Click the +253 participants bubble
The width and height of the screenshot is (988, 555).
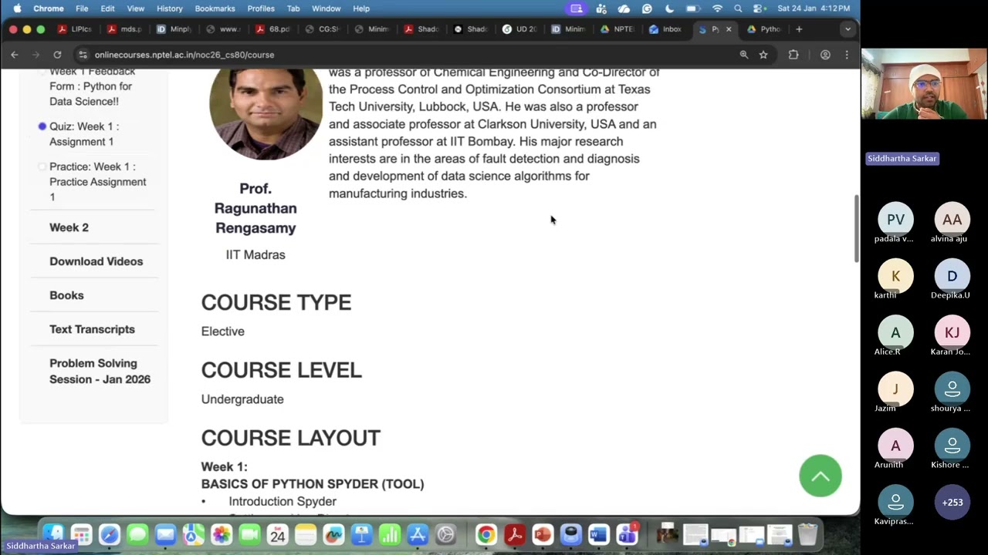[x=952, y=503]
